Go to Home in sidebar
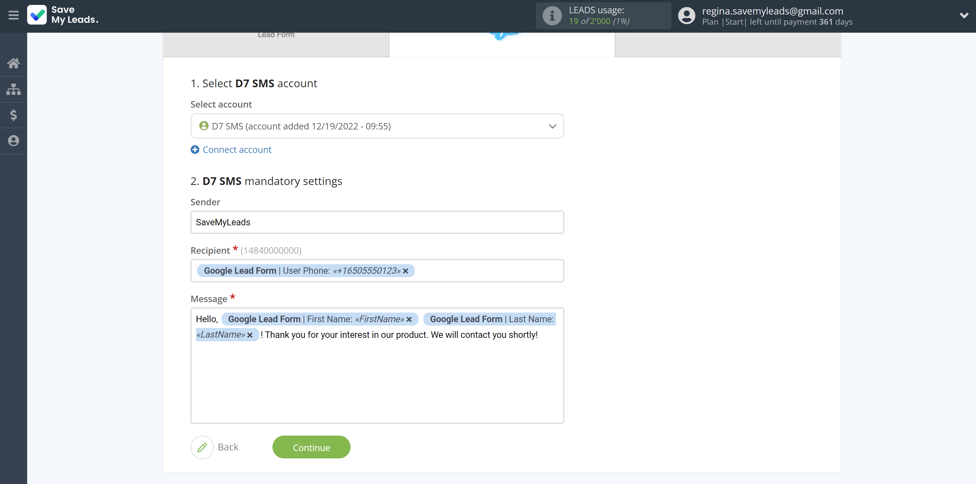This screenshot has height=484, width=976. tap(14, 63)
